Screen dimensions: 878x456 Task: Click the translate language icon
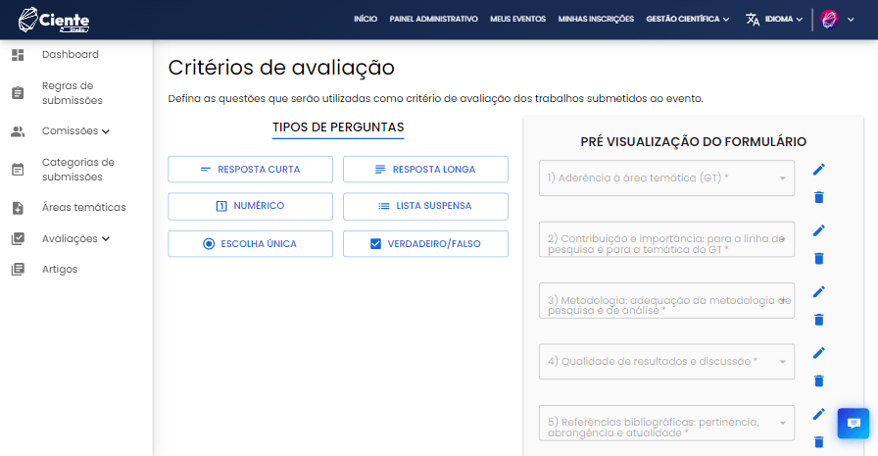[x=753, y=20]
